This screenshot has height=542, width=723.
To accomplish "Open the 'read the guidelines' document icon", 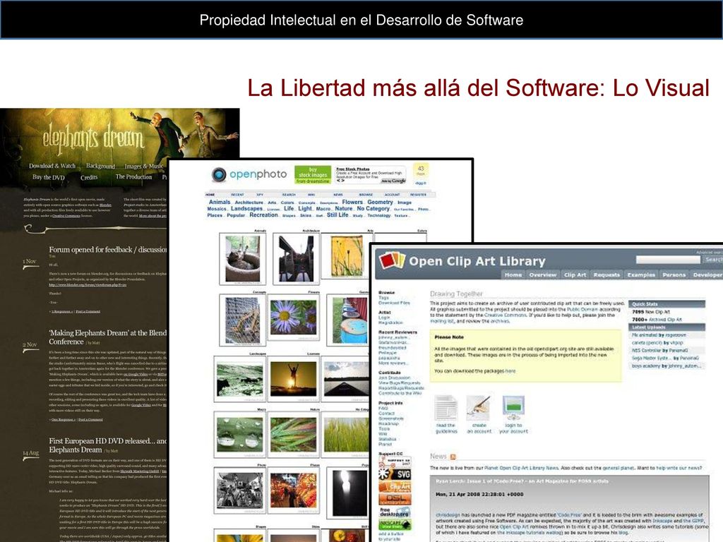I will [x=446, y=408].
